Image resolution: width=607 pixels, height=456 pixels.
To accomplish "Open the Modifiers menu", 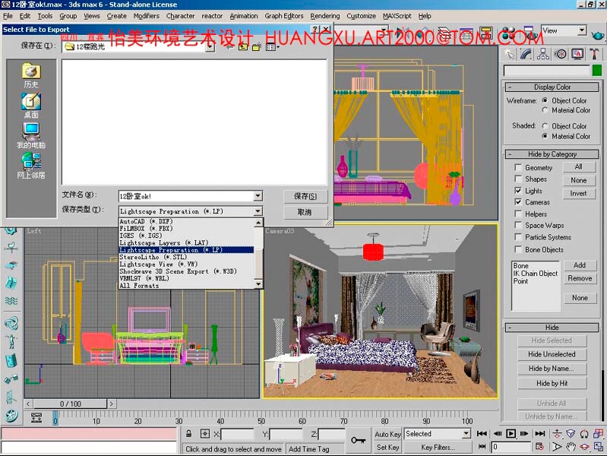I will 147,16.
